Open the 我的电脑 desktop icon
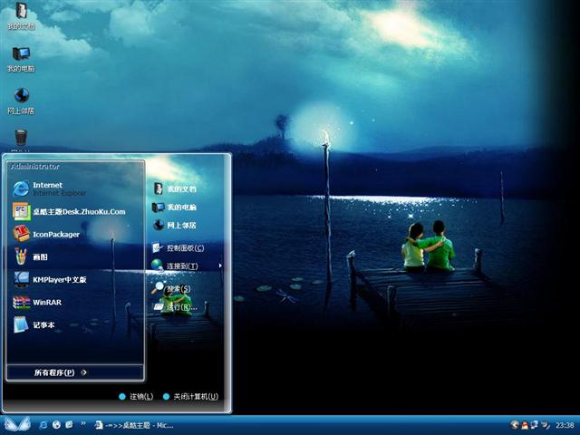 tap(21, 59)
